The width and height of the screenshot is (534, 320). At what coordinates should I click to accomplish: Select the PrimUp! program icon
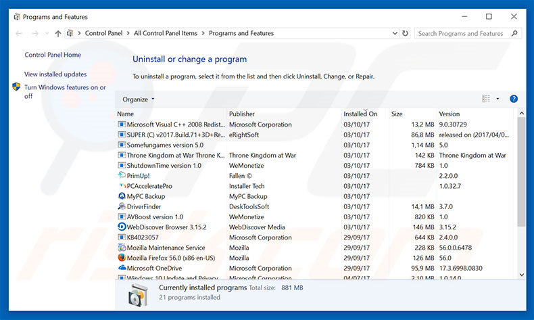122,175
